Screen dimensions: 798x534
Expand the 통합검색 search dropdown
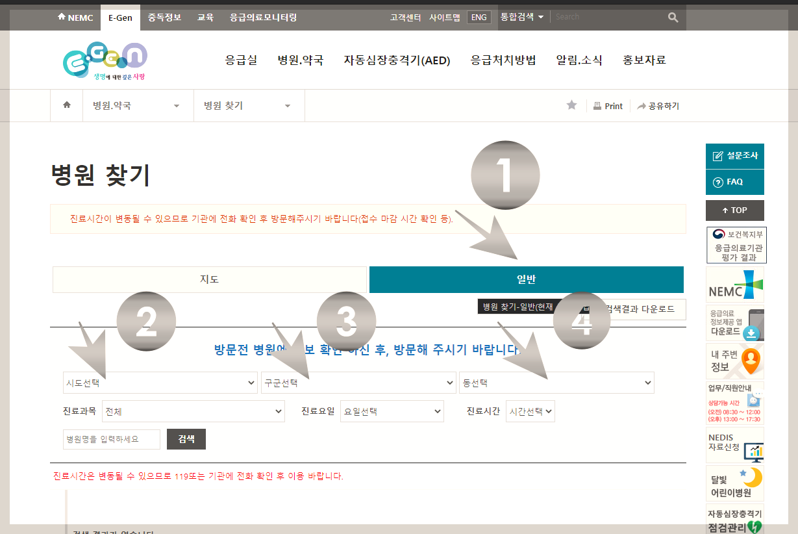523,17
